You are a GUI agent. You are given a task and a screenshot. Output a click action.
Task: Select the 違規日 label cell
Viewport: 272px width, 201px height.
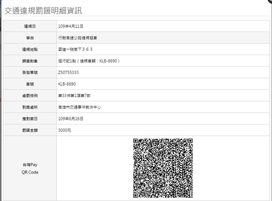pos(30,26)
